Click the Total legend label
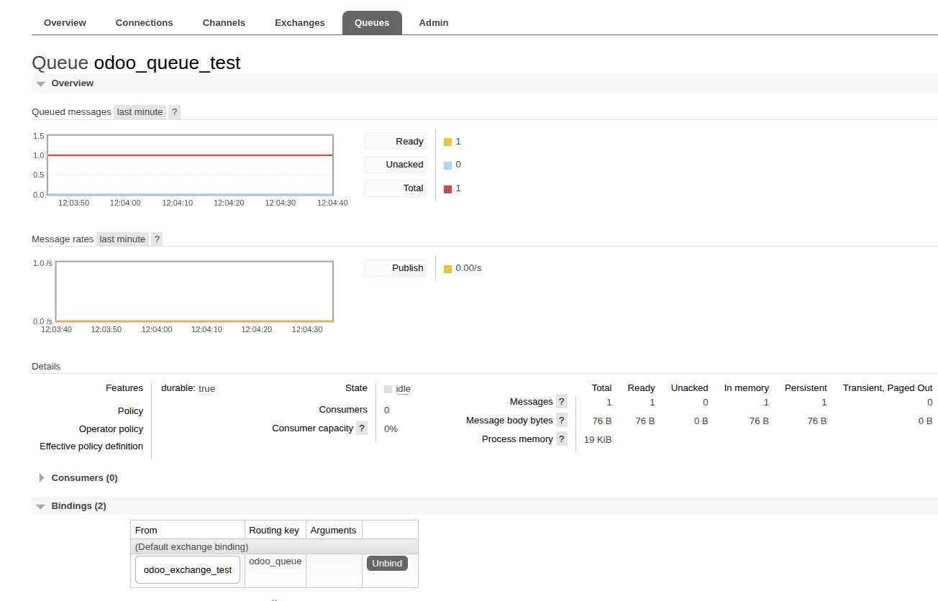The height and width of the screenshot is (601, 938). coord(396,188)
